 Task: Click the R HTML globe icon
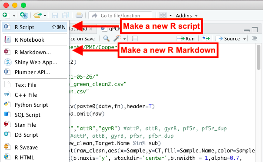point(7,157)
